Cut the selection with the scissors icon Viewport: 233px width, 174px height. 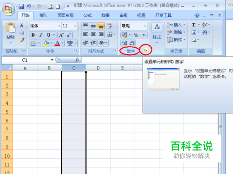pos(21,25)
